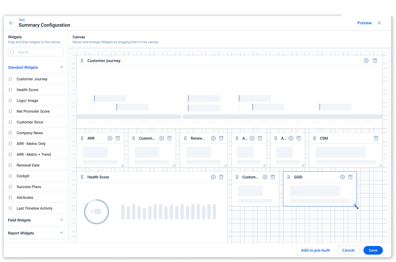Image resolution: width=396 pixels, height=262 pixels.
Task: Open Health Score widget settings gear
Action: pyautogui.click(x=213, y=177)
